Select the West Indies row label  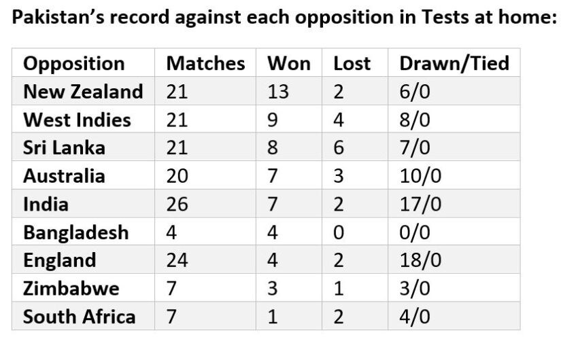[x=77, y=120]
